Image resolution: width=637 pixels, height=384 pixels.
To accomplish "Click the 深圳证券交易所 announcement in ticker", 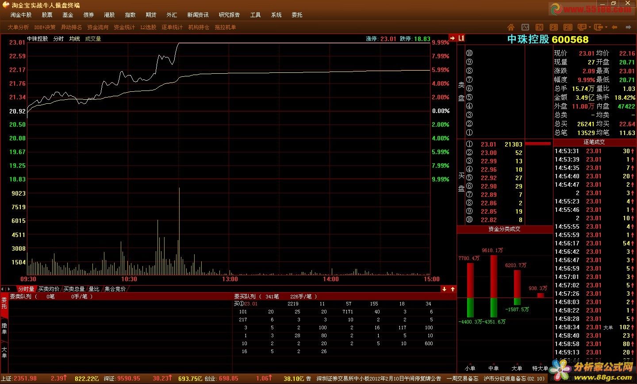I will pyautogui.click(x=379, y=379).
